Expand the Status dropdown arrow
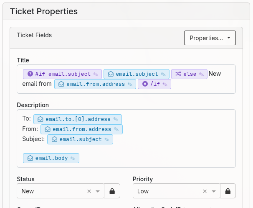 [x=98, y=191]
